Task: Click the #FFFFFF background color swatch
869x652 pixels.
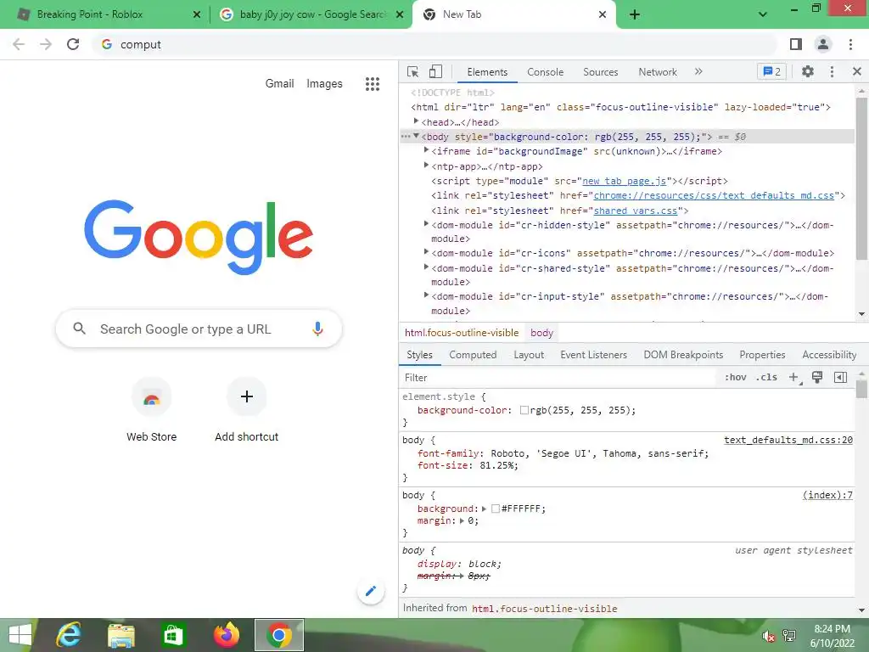Action: [x=496, y=509]
